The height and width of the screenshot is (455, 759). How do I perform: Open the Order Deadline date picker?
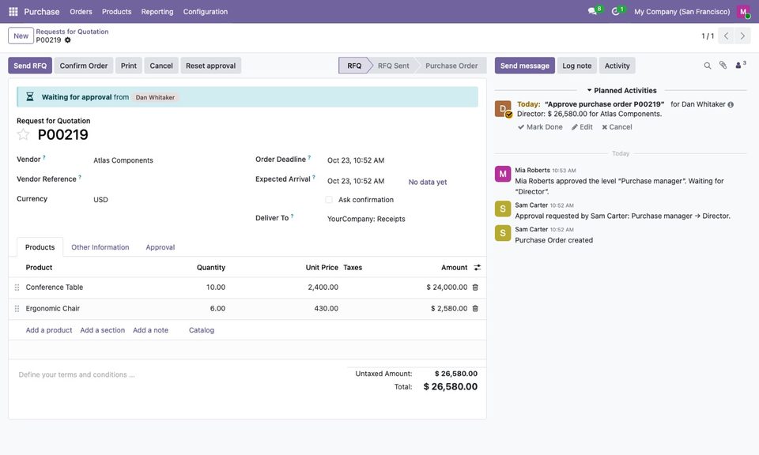click(356, 160)
